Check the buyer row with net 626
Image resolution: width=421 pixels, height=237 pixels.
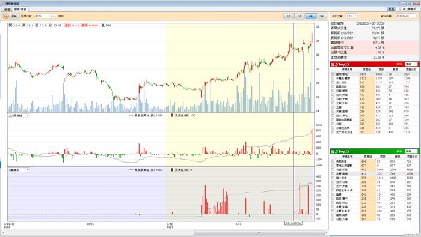[333, 86]
